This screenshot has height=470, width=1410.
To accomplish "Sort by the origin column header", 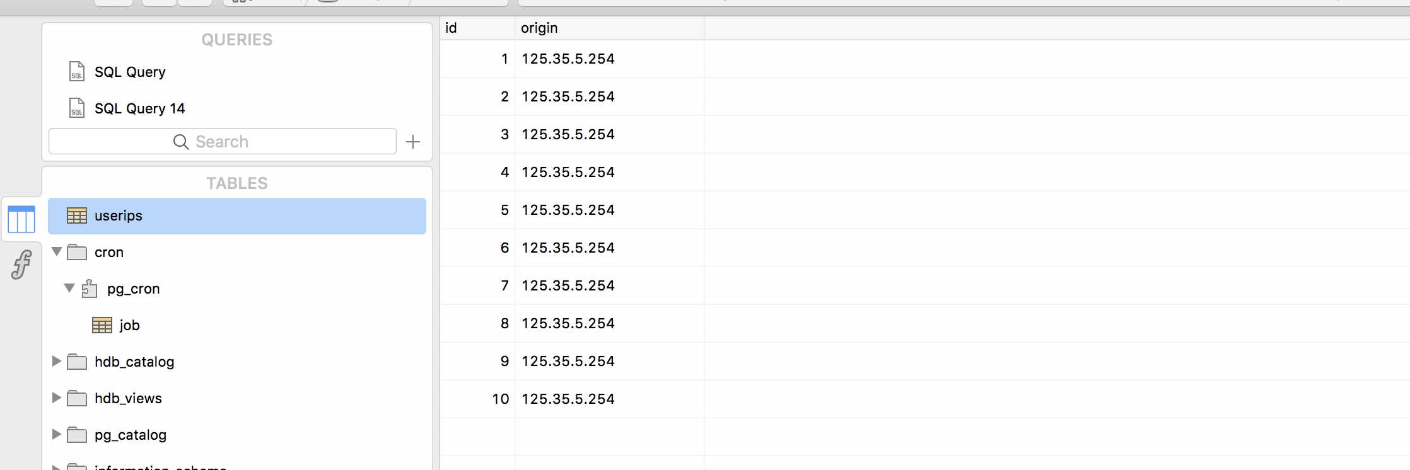I will point(609,28).
